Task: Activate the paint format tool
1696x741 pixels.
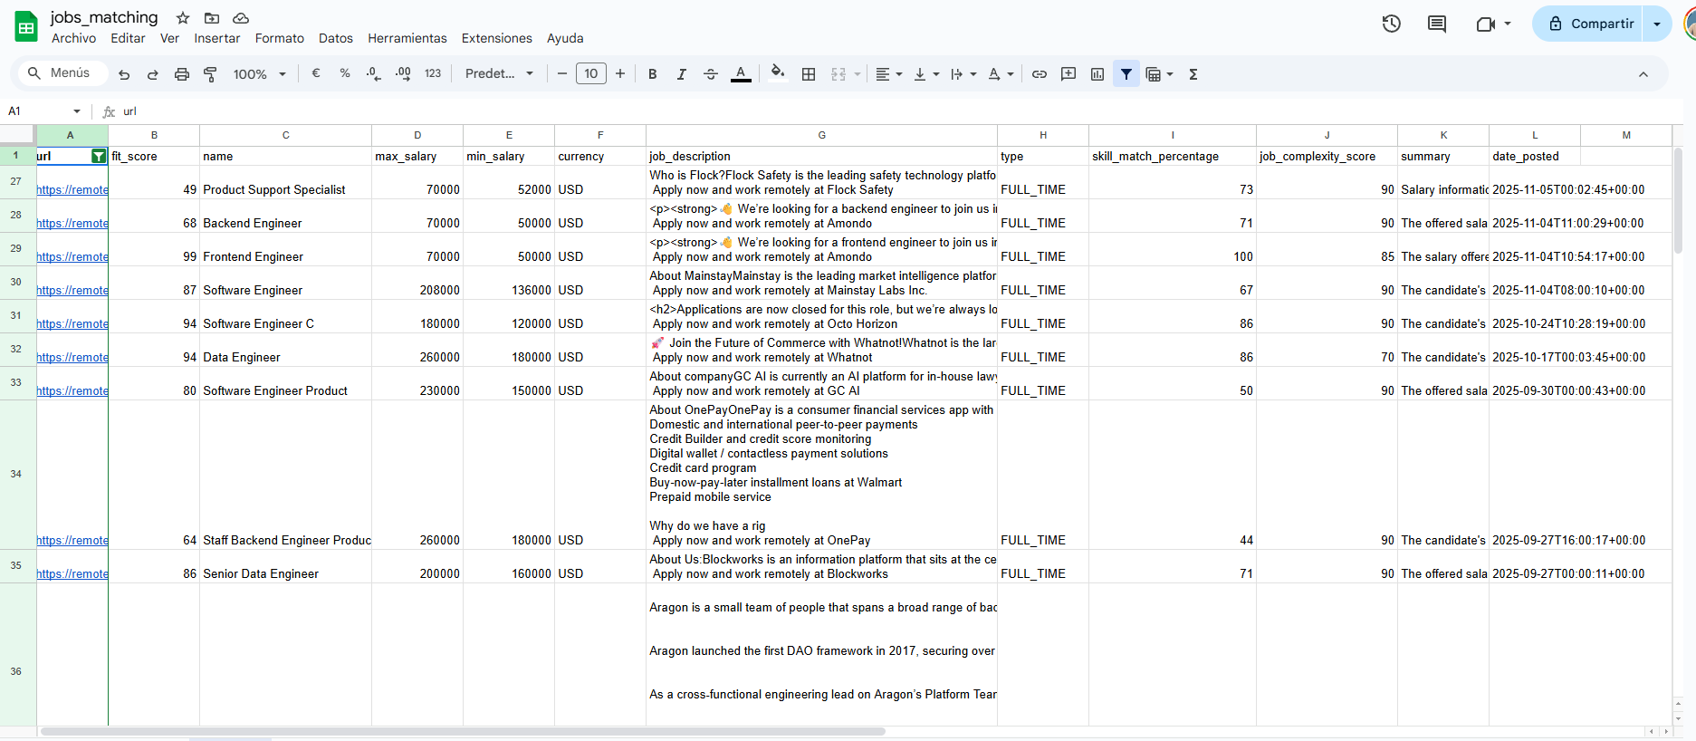Action: coord(211,74)
